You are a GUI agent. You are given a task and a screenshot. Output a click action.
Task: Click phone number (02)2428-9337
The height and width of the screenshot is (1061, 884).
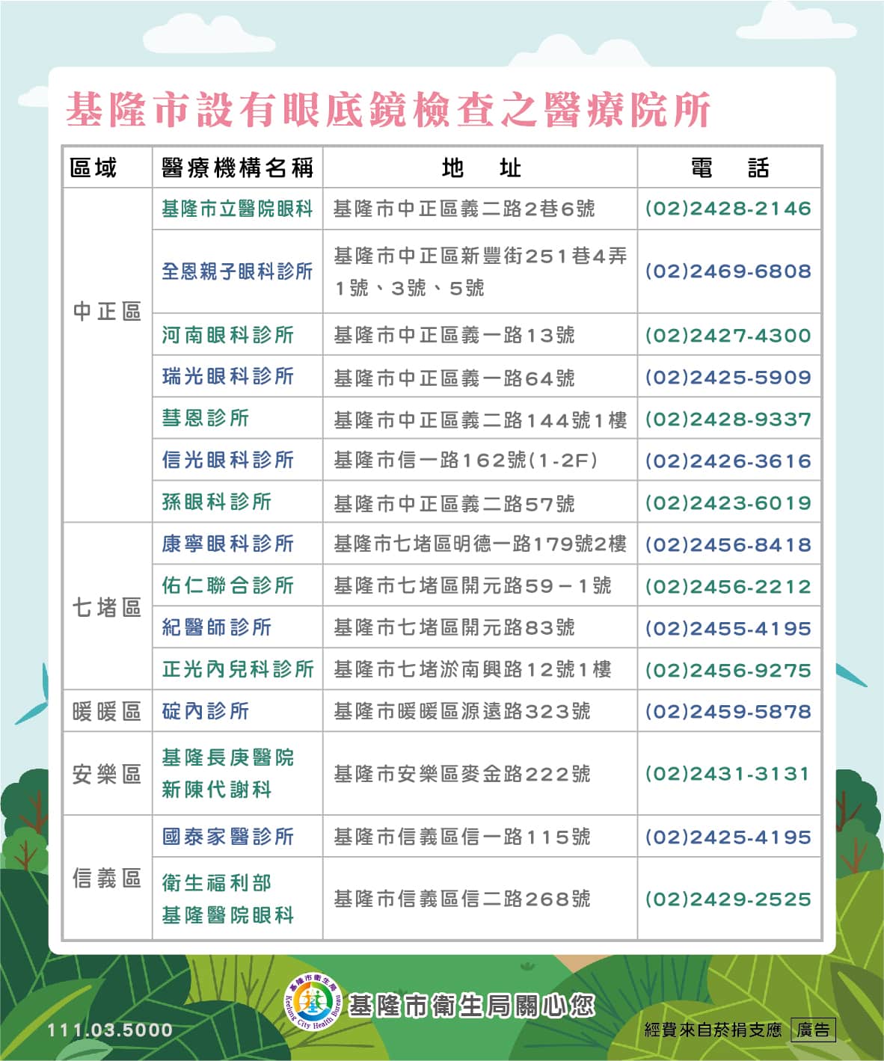coord(728,419)
